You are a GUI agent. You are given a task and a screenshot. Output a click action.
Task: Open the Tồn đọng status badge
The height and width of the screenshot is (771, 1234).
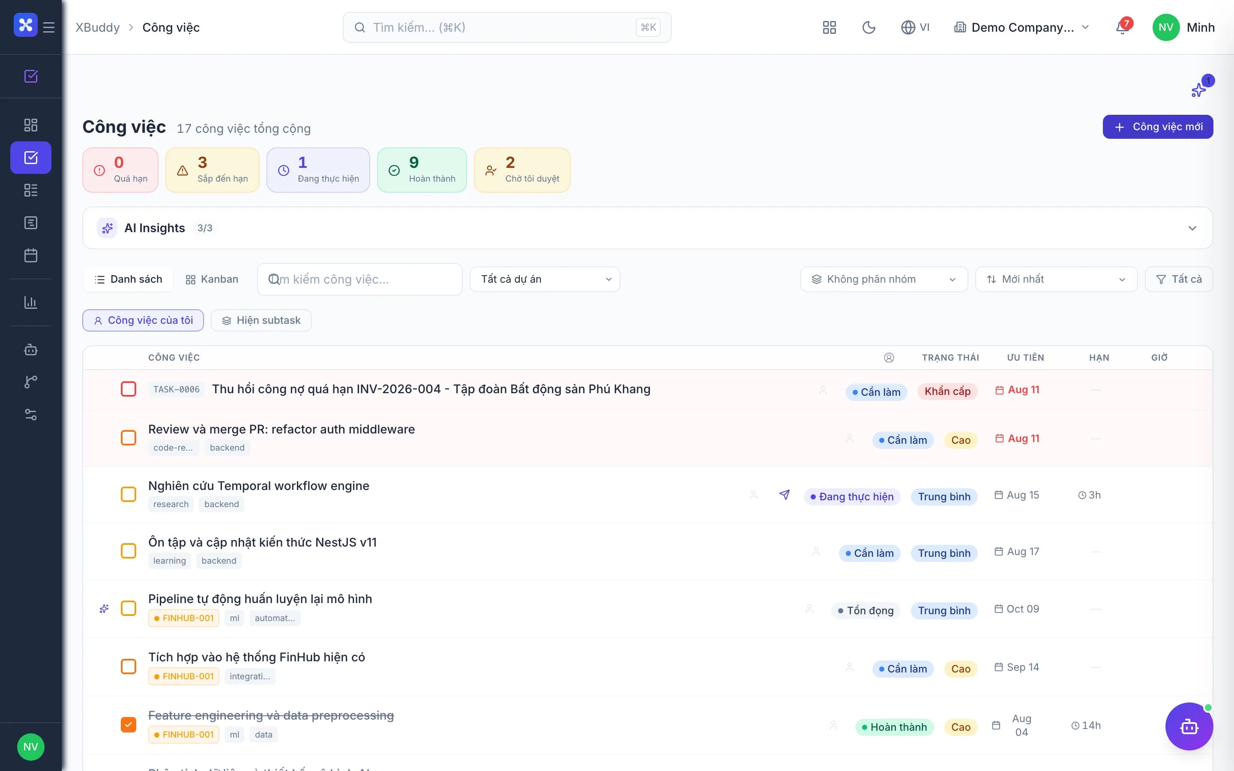(866, 610)
